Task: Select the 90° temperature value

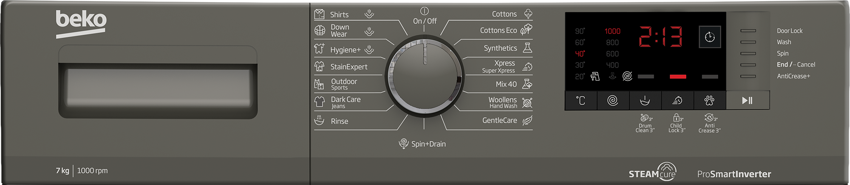Action: [x=580, y=31]
